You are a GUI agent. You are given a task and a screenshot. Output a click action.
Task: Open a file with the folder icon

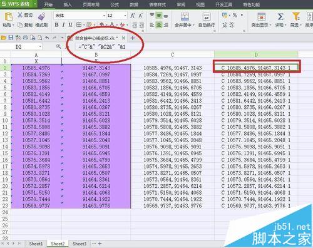(3, 38)
